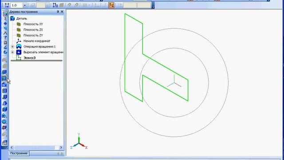The image size is (284, 160).
Task: Pin the Дерево построения panel
Action: (58, 12)
